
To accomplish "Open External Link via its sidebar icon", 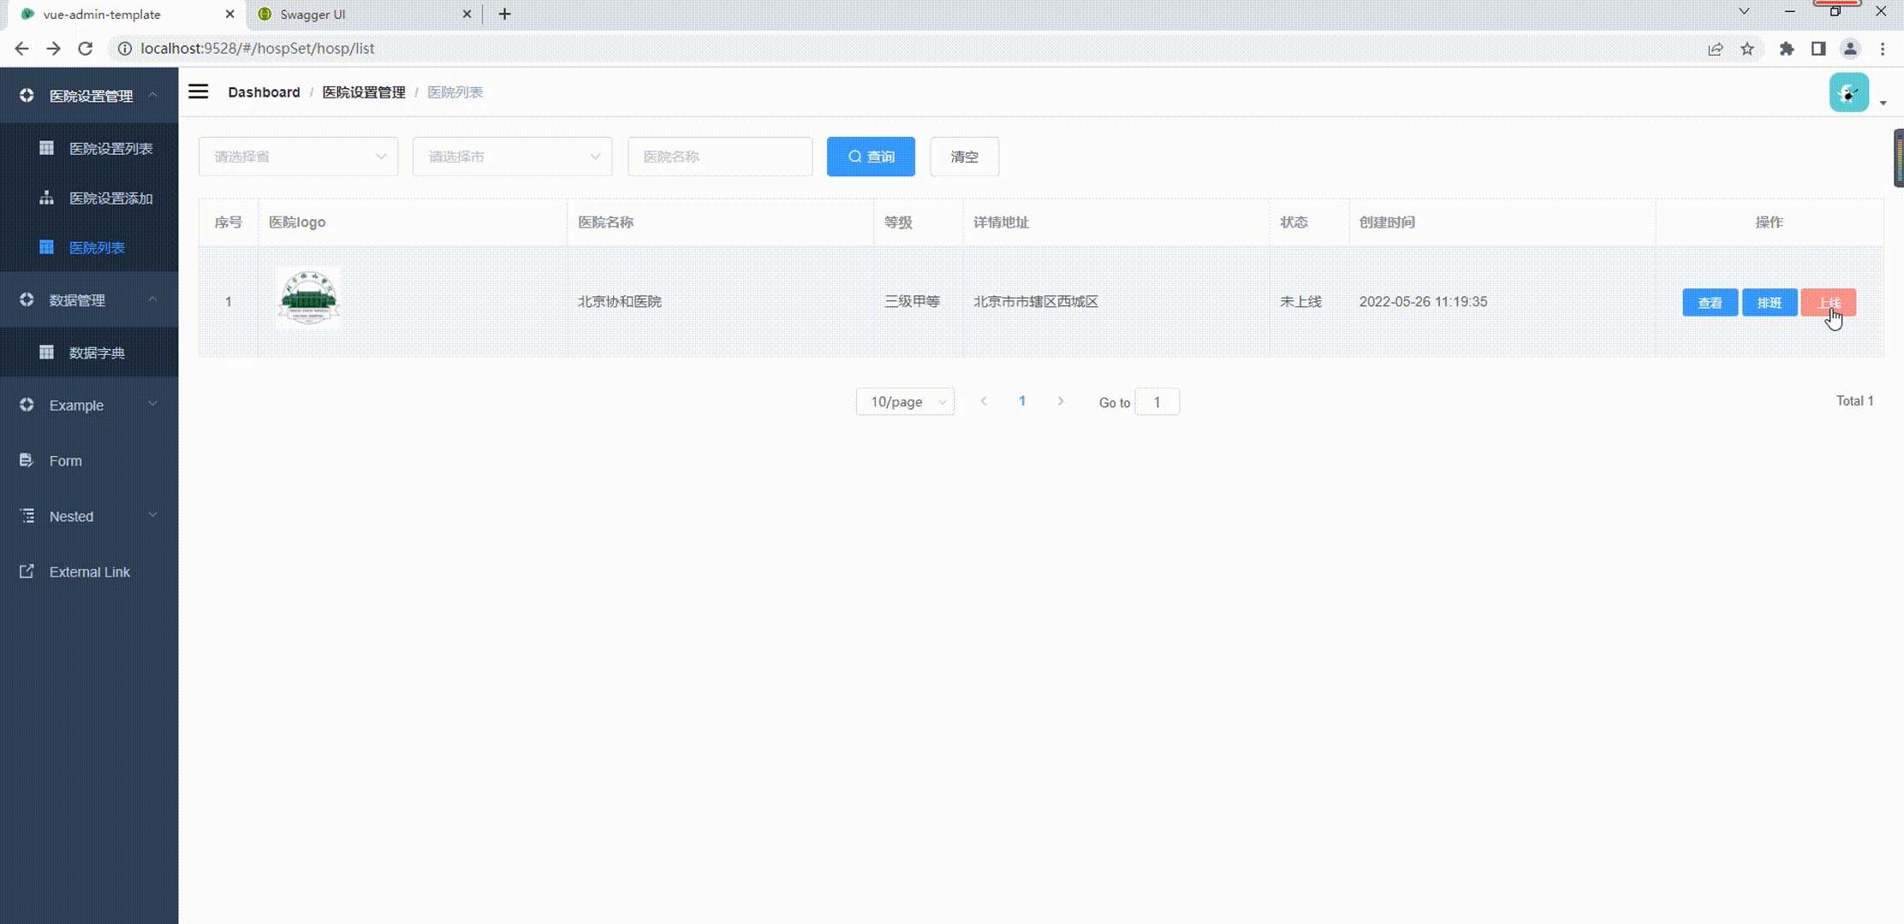I will point(27,571).
